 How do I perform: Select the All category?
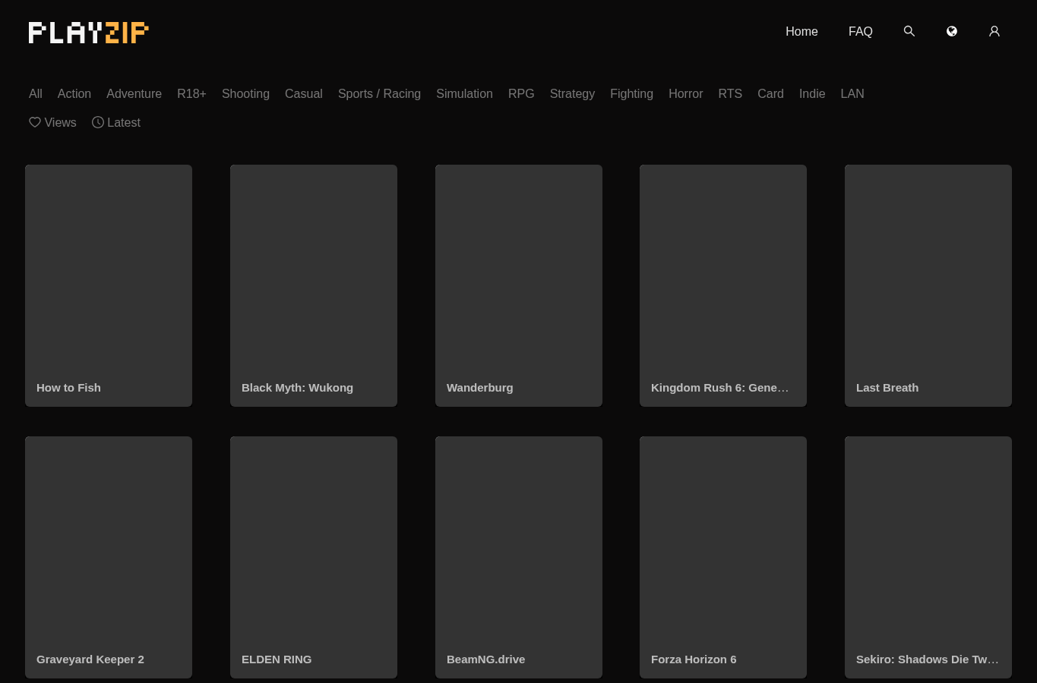36,93
